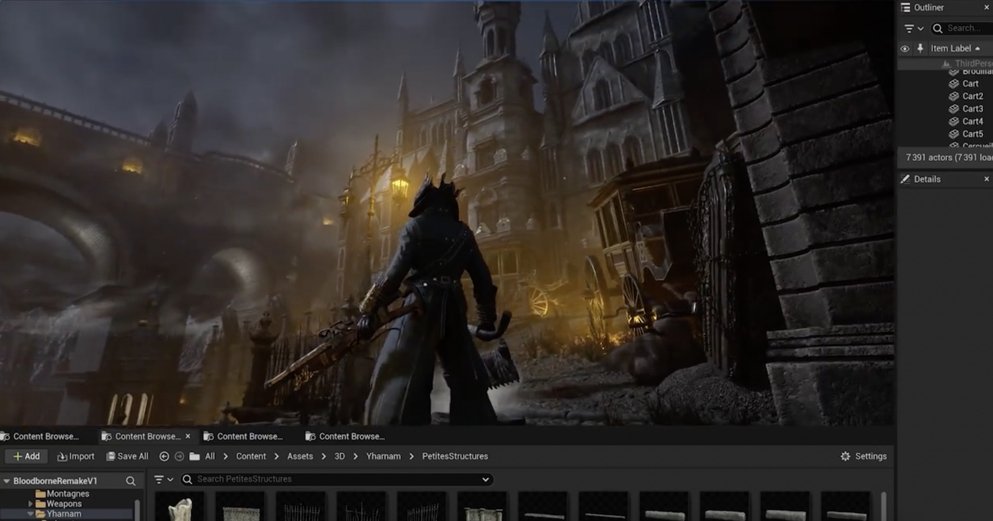Sort Outliner by Item Label
This screenshot has width=993, height=521.
click(955, 48)
